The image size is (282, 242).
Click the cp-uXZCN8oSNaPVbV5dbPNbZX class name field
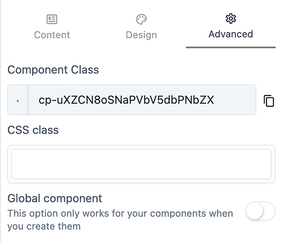(126, 100)
